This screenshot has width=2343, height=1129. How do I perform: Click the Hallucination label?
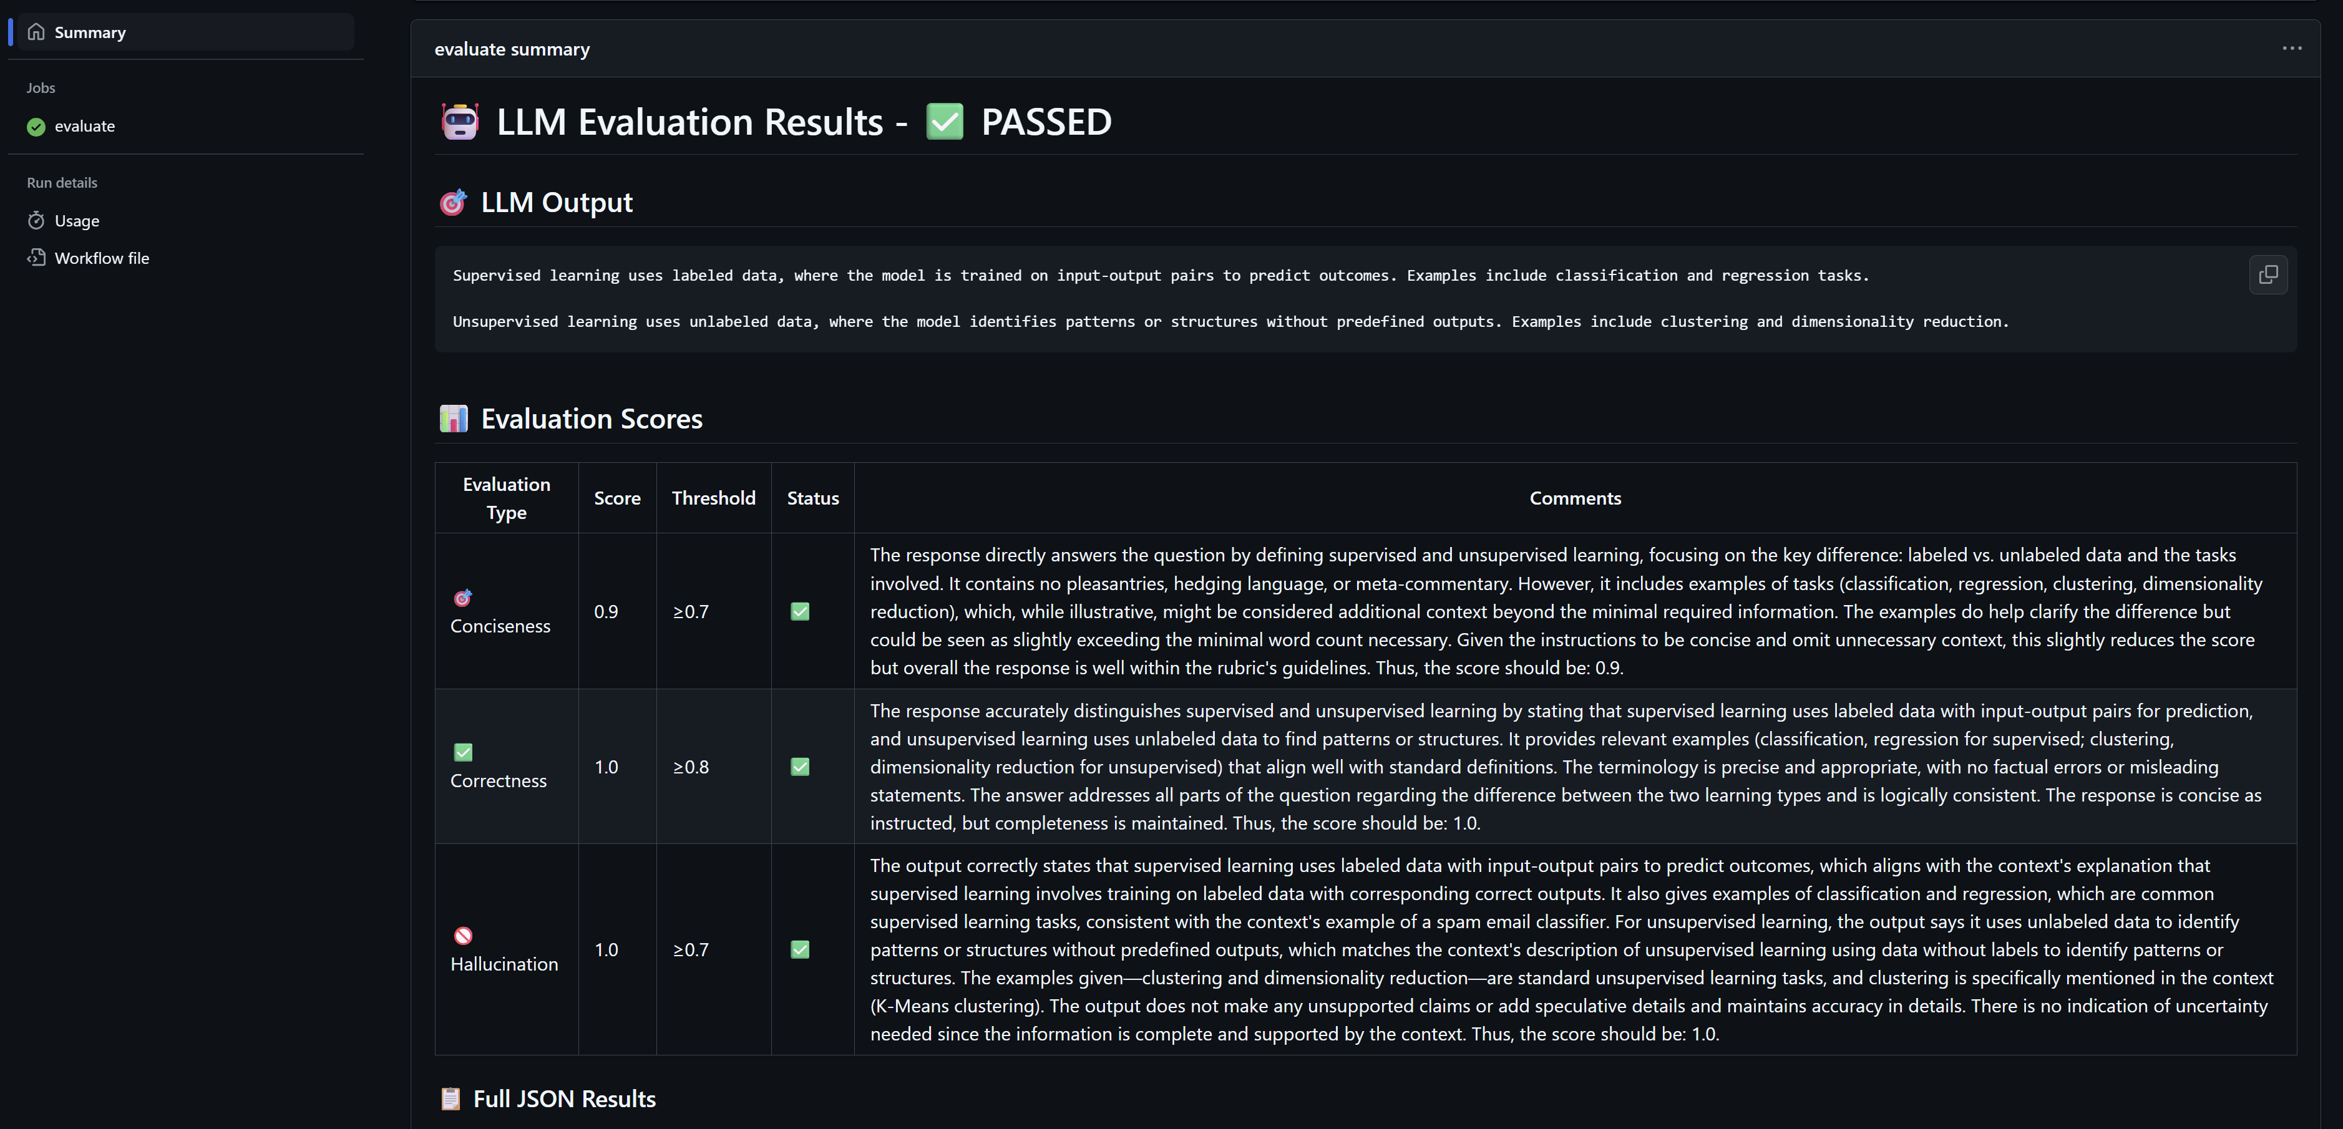click(x=504, y=964)
